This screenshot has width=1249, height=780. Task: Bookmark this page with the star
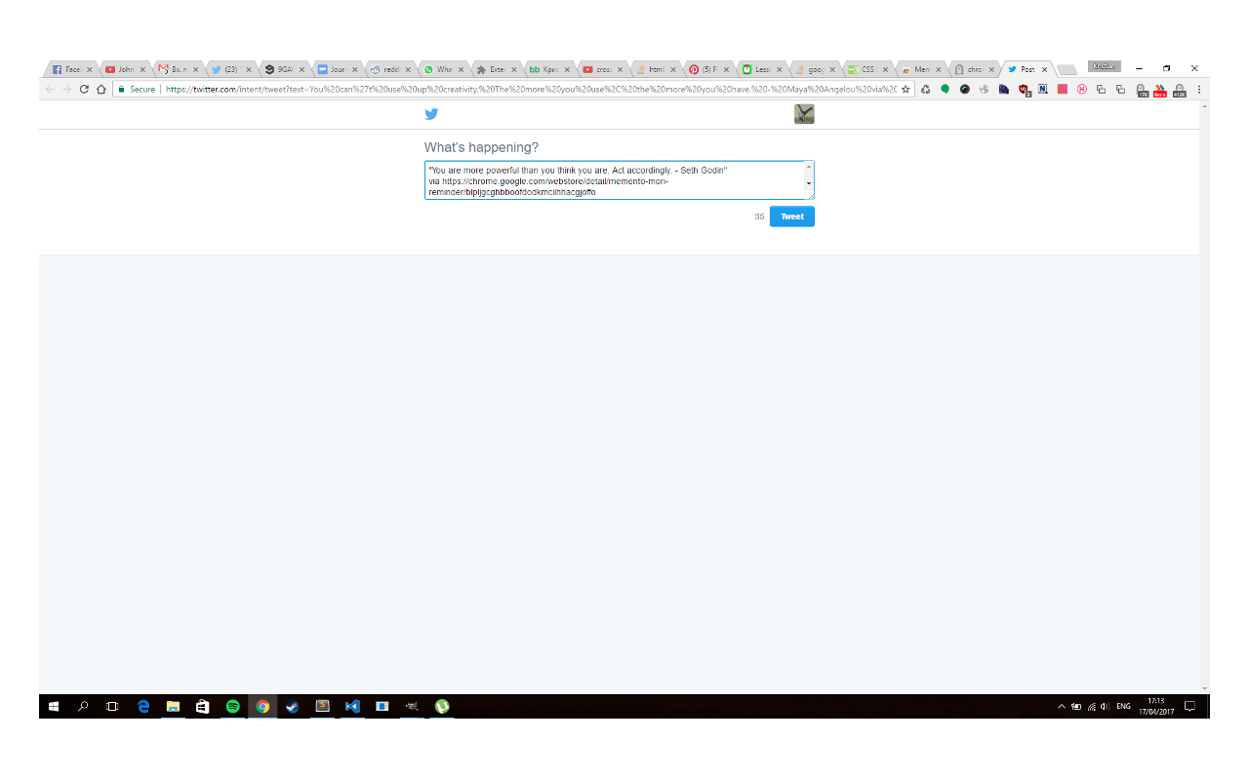(x=906, y=89)
